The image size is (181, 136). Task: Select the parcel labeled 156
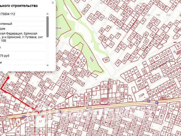click(90, 99)
